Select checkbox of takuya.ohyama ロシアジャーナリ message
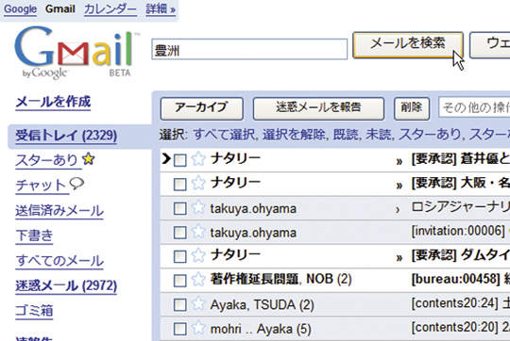The image size is (510, 341). (179, 208)
